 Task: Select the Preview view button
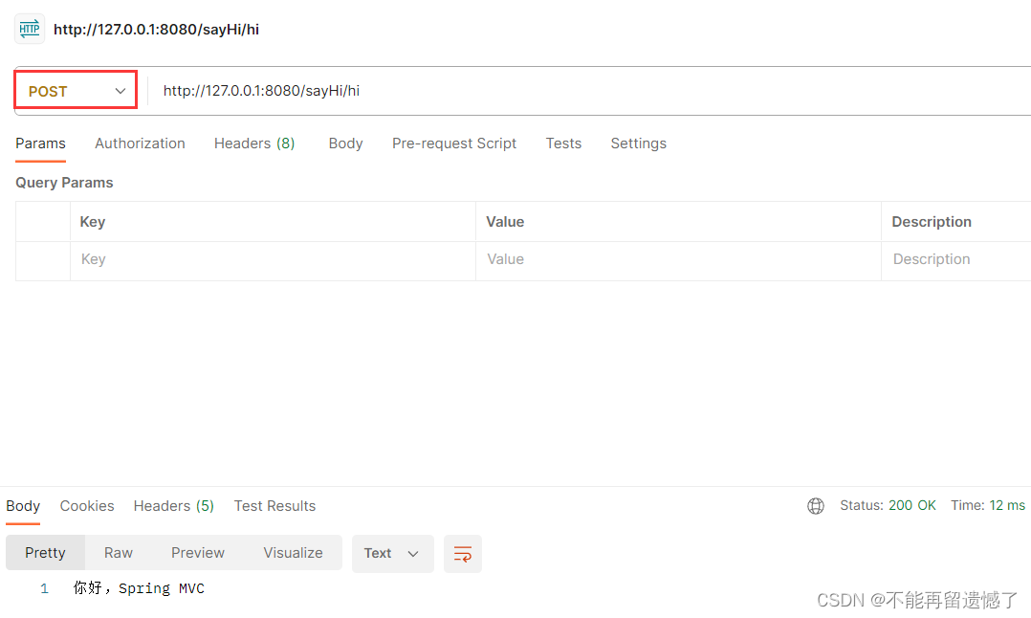coord(198,553)
